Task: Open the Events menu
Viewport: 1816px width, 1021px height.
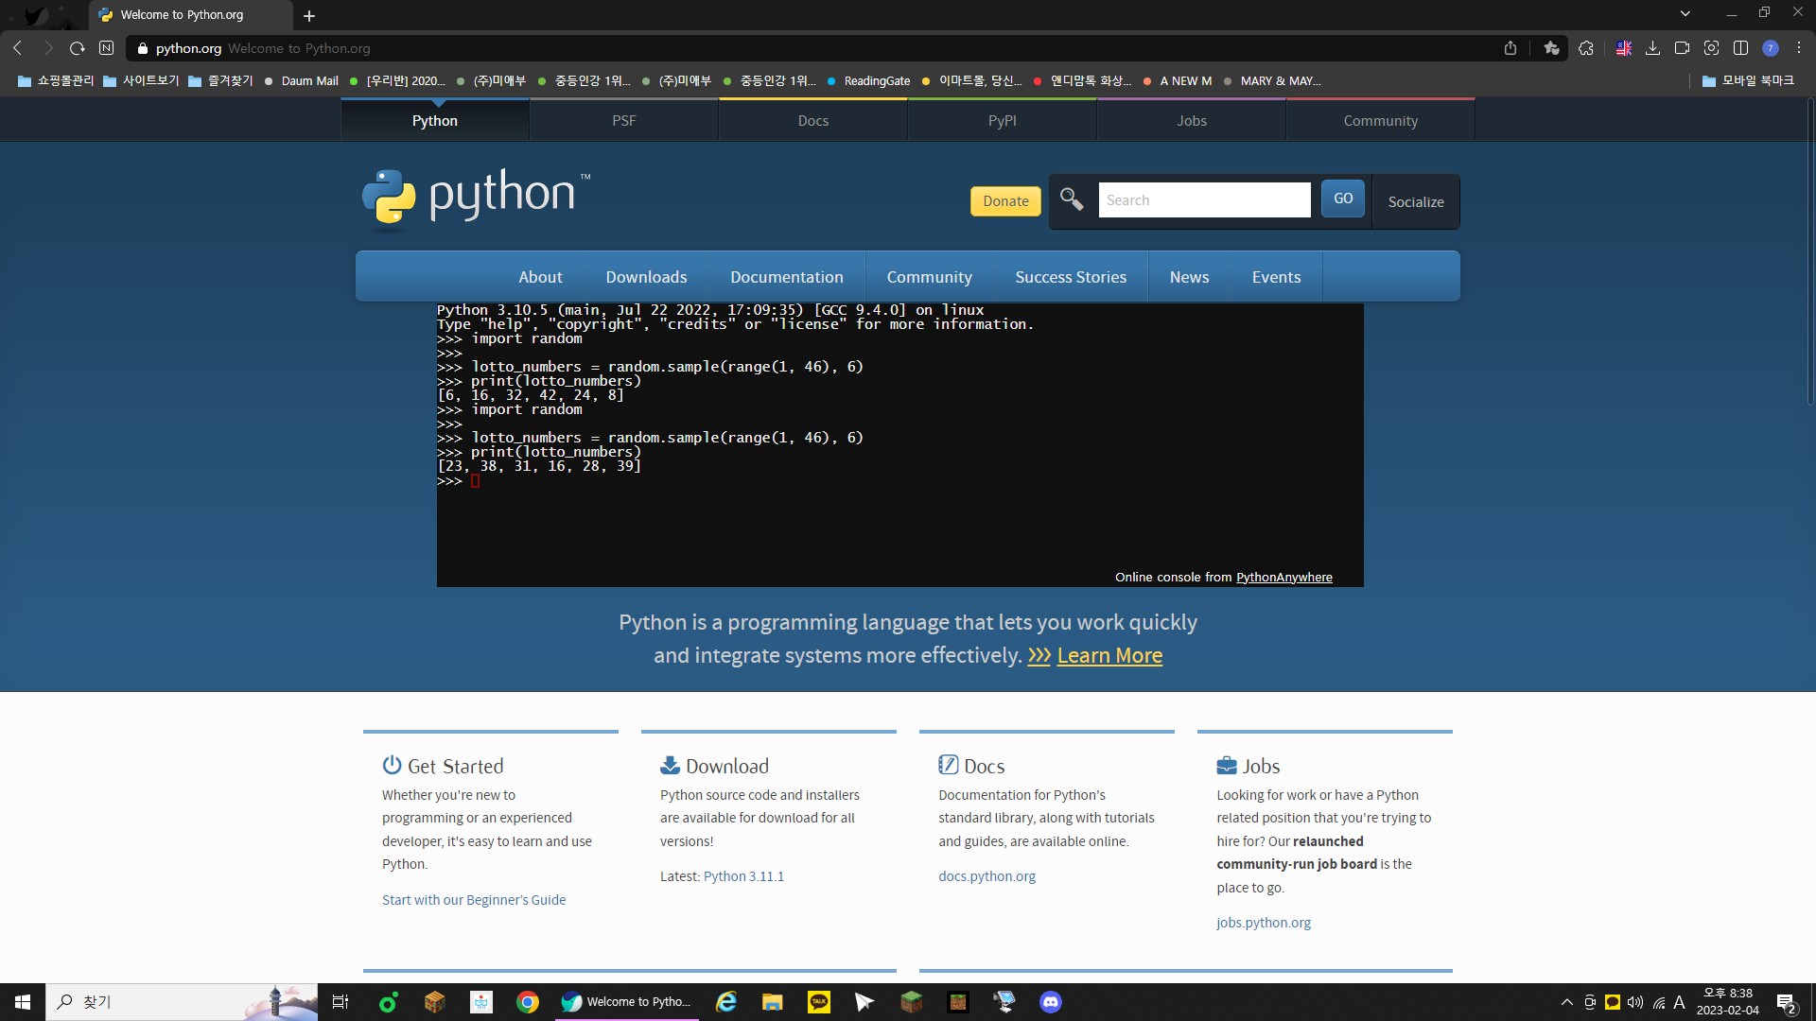Action: tap(1277, 277)
